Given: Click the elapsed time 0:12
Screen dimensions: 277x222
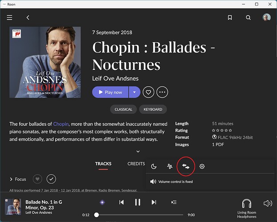Looking at the screenshot, I should (x=86, y=215).
